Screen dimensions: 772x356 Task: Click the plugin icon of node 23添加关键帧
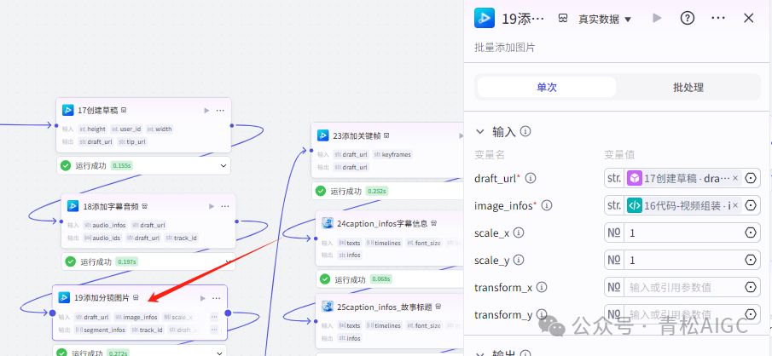point(323,135)
